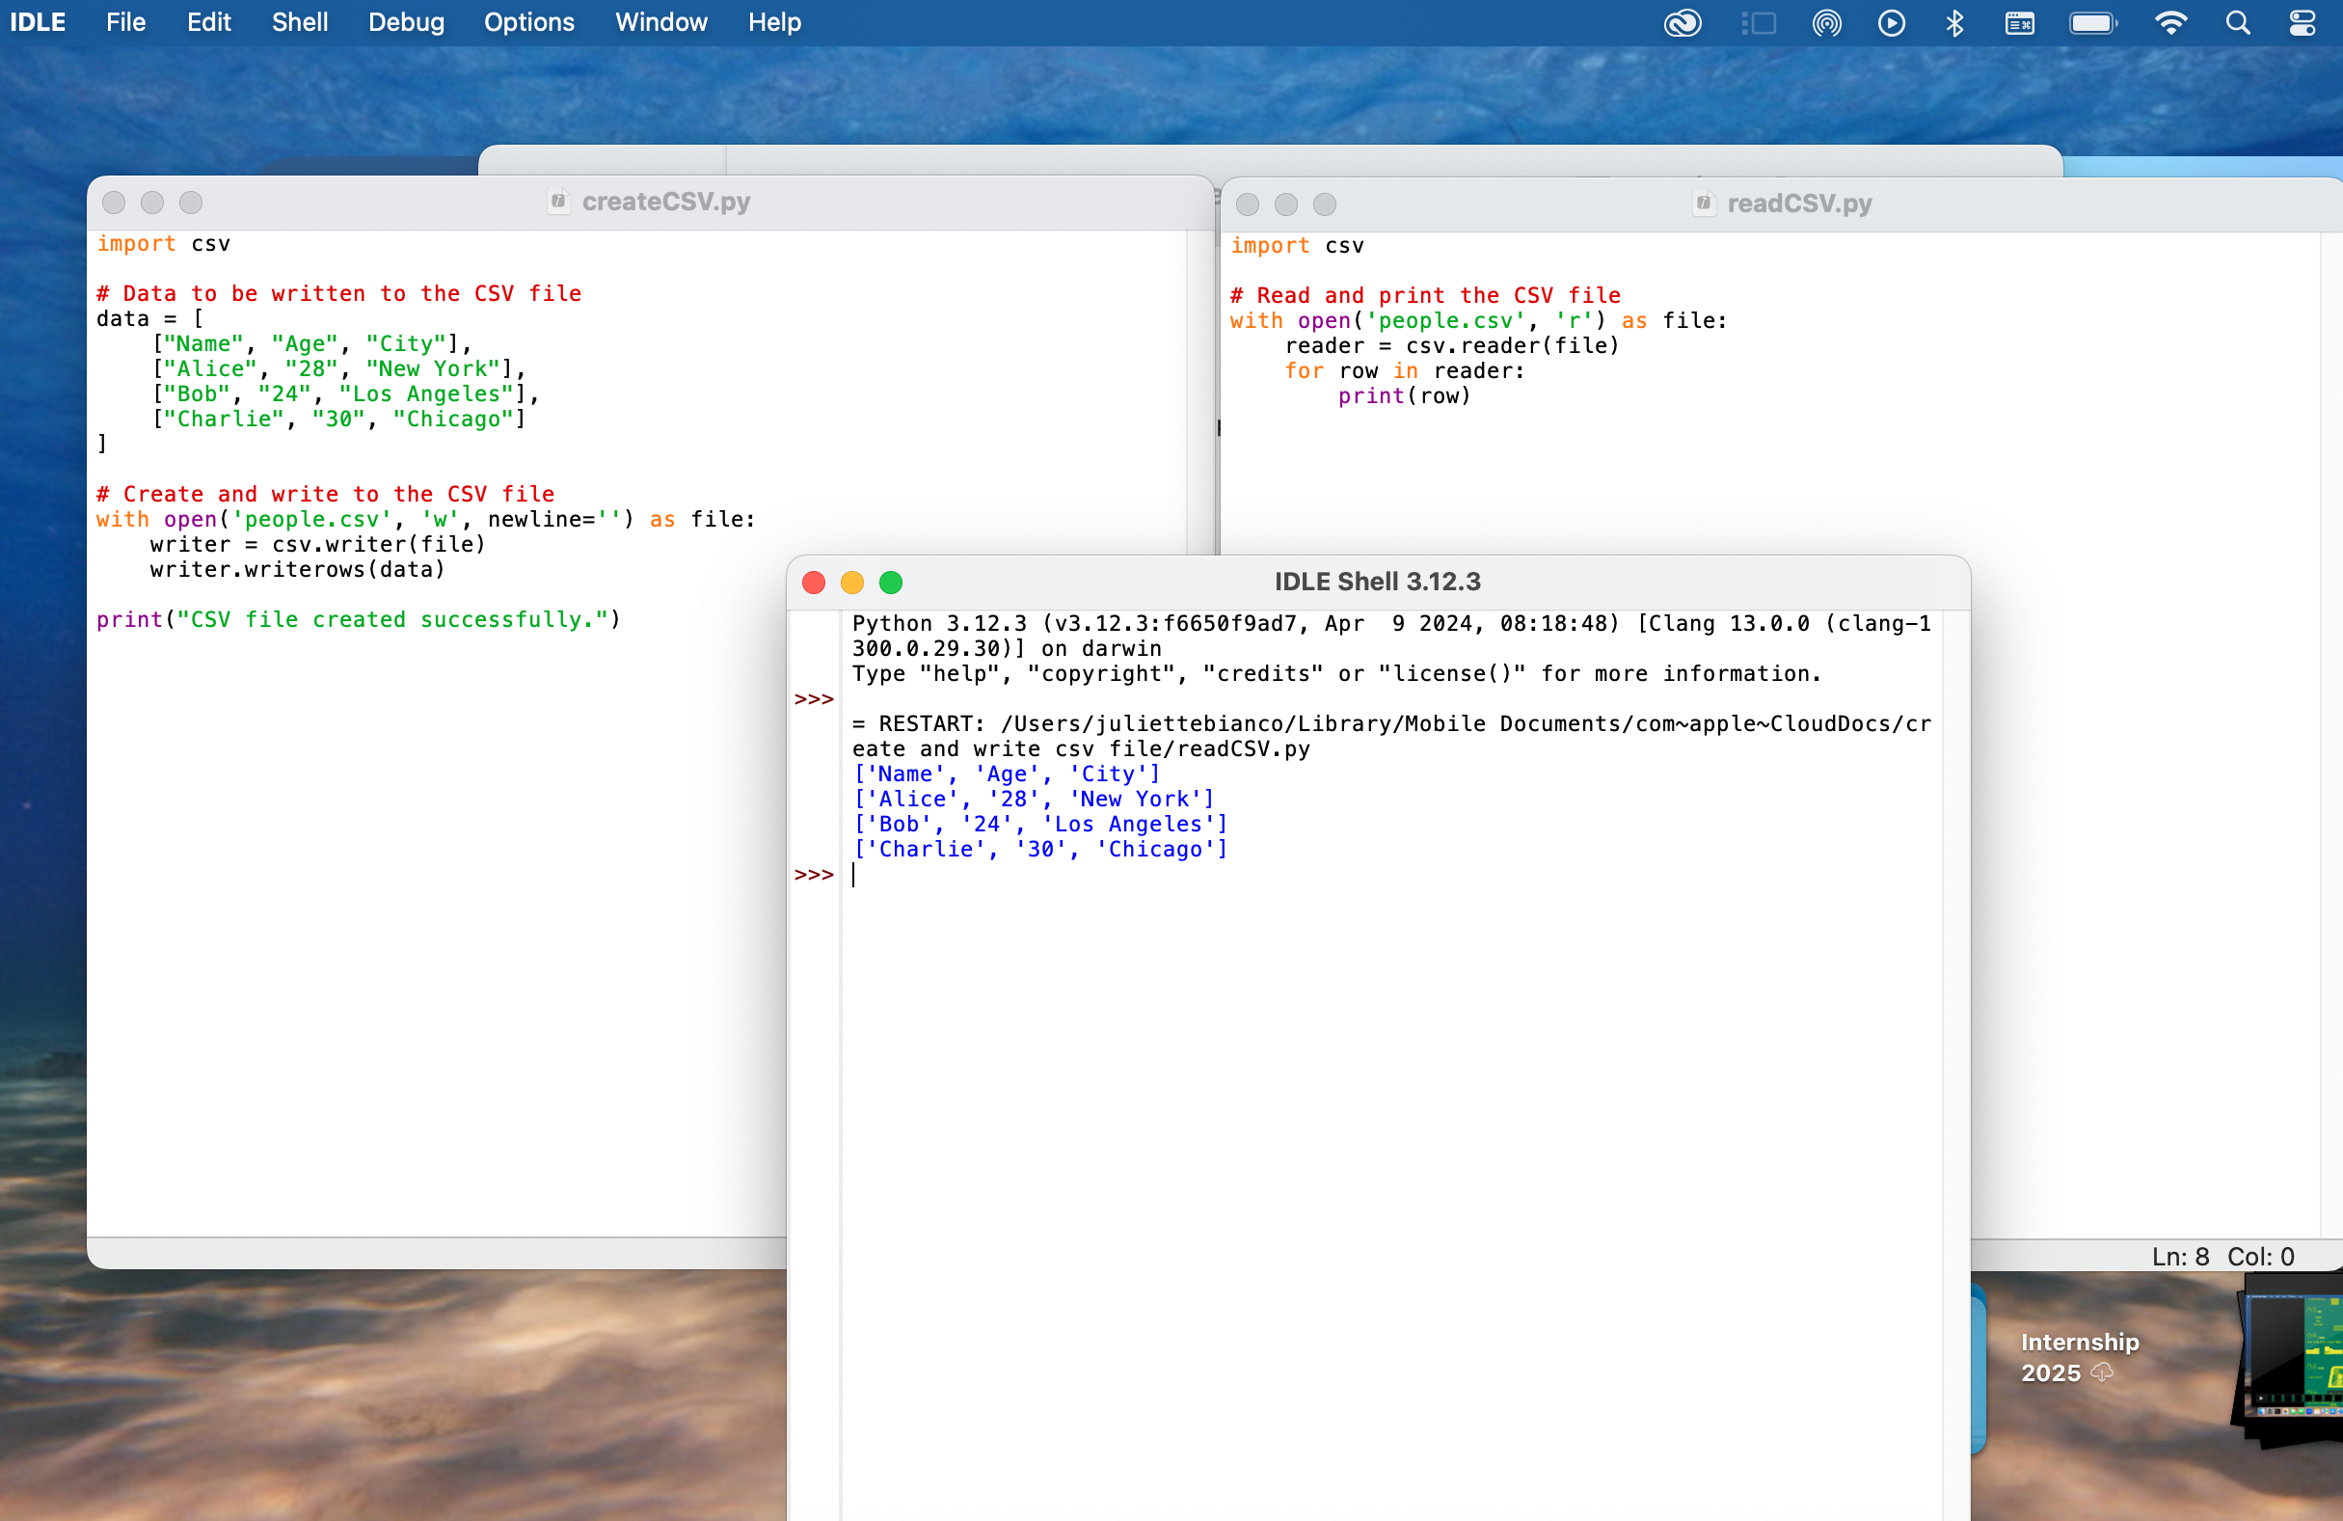2343x1521 pixels.
Task: Open the File menu
Action: tap(125, 21)
